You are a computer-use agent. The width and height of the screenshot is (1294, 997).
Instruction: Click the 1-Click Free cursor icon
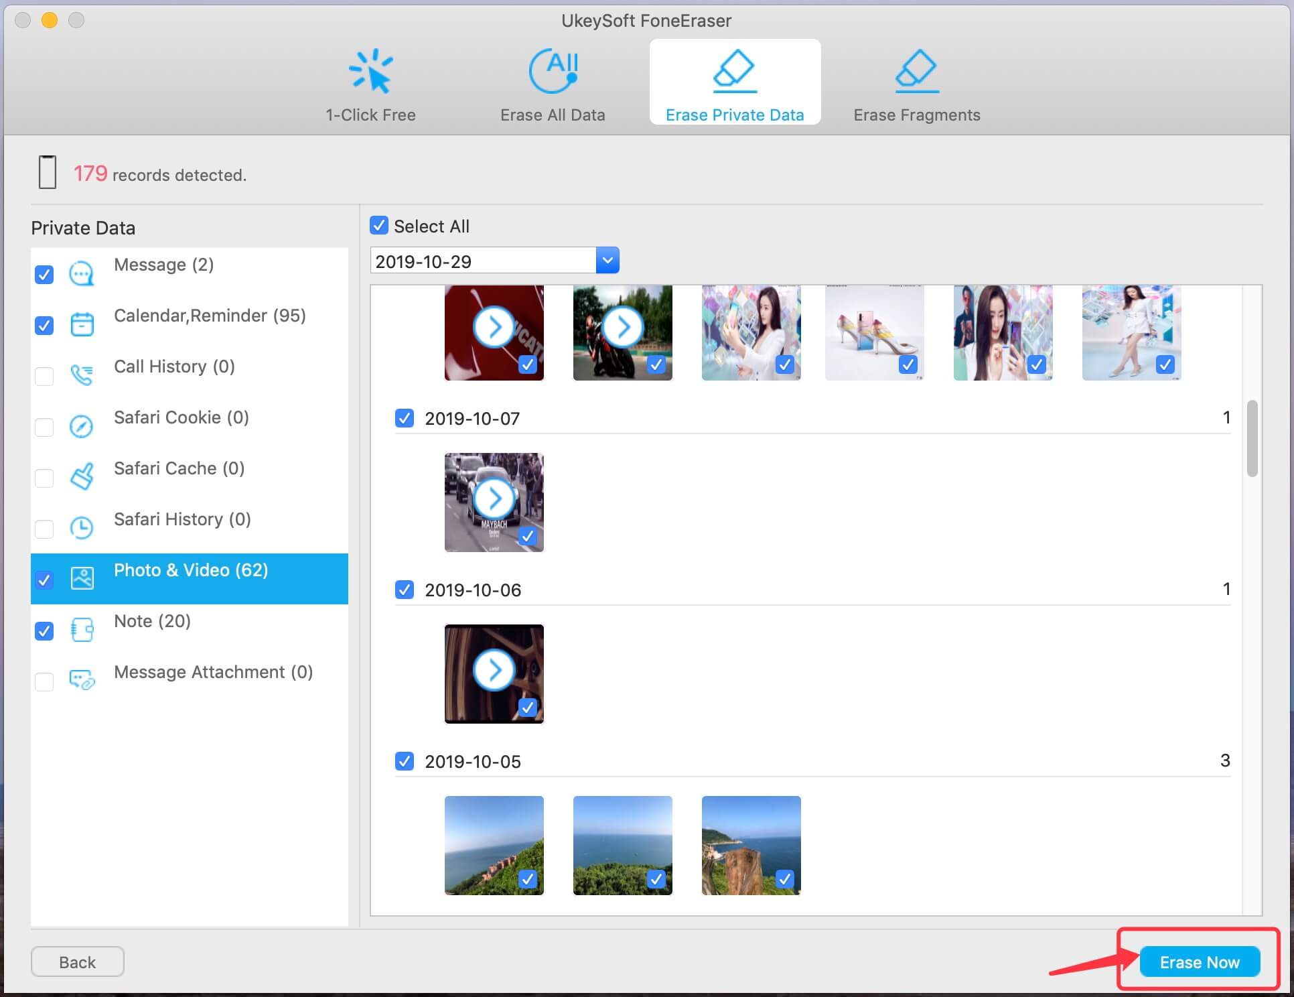370,71
